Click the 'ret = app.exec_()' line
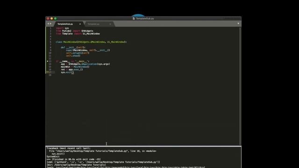The width and height of the screenshot is (299, 168). pyautogui.click(x=72, y=70)
